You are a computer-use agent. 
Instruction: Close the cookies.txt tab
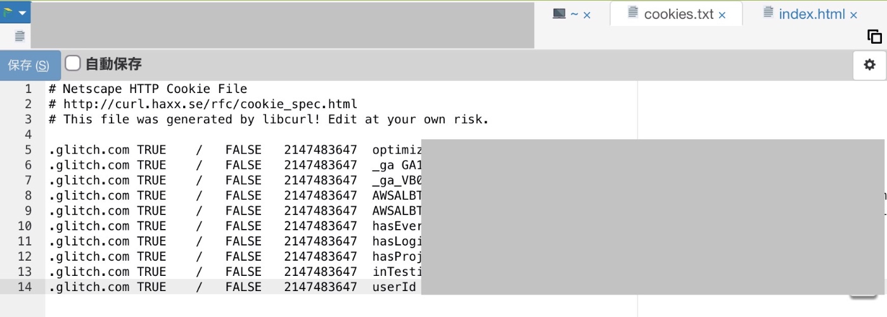click(722, 15)
